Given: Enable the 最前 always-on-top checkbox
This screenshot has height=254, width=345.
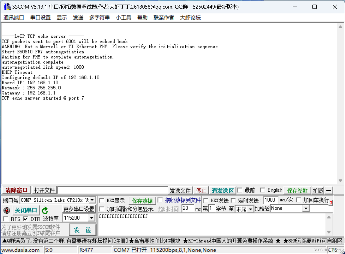Looking at the screenshot, I should pos(239,190).
